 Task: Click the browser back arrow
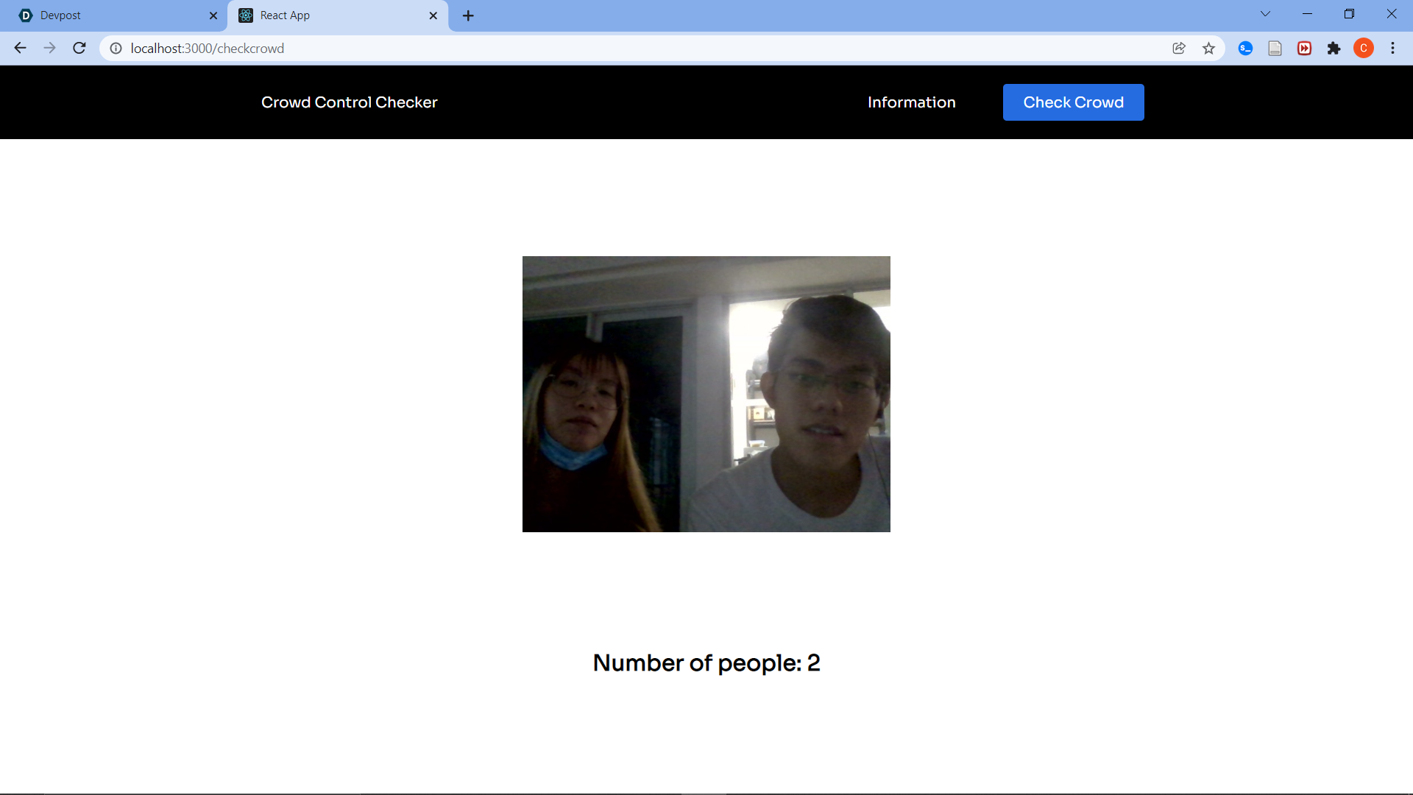click(20, 48)
